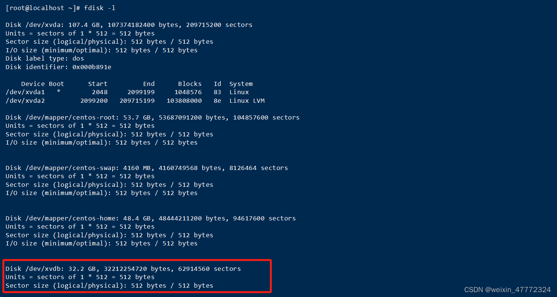Click the System column header
Screen dimensions: 557x297
[241, 83]
